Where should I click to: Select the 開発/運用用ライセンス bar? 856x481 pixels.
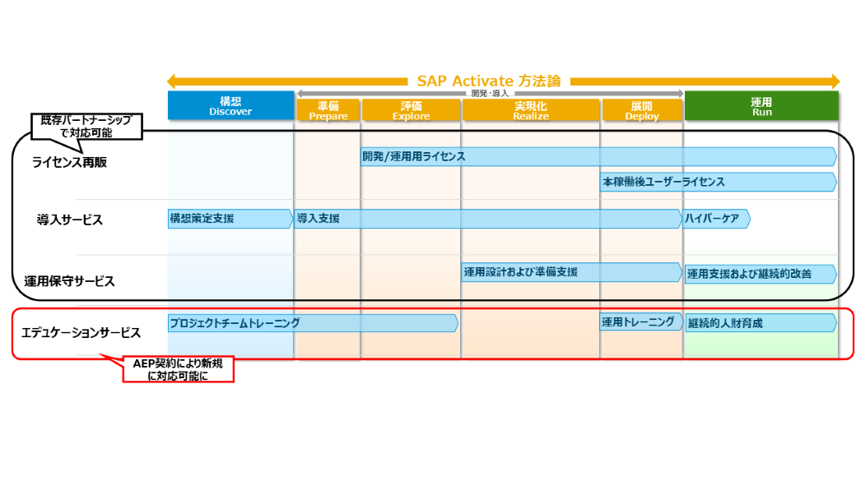click(x=598, y=156)
